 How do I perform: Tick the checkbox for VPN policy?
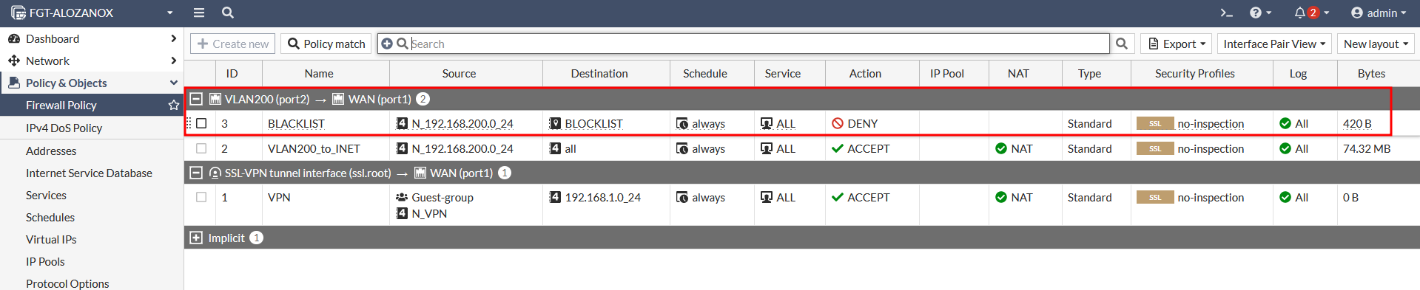(201, 197)
